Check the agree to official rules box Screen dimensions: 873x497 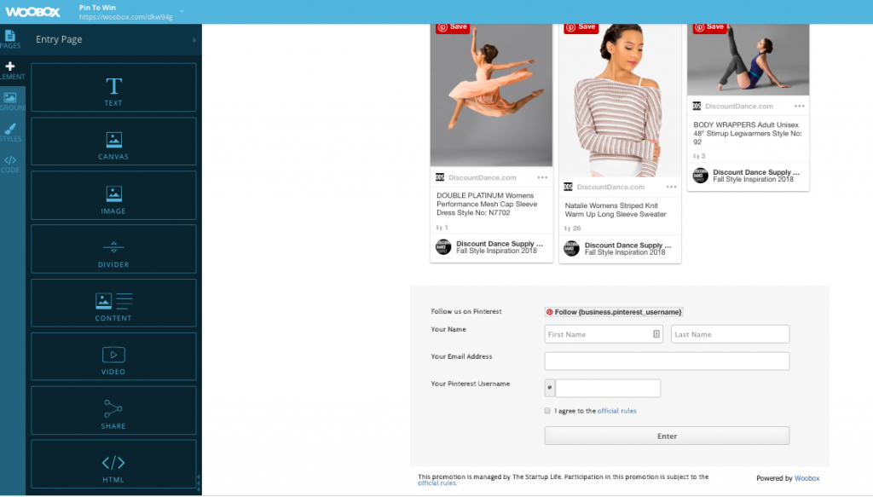(x=547, y=411)
